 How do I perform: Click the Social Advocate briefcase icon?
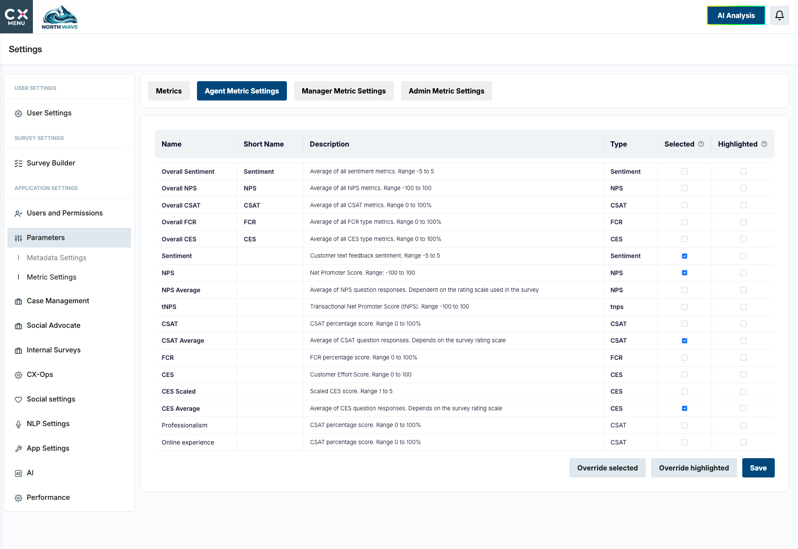(x=18, y=326)
